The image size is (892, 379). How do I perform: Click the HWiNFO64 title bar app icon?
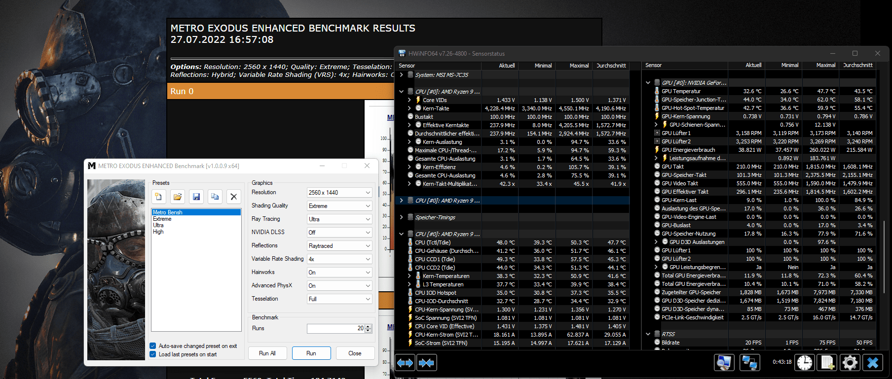[x=402, y=53]
